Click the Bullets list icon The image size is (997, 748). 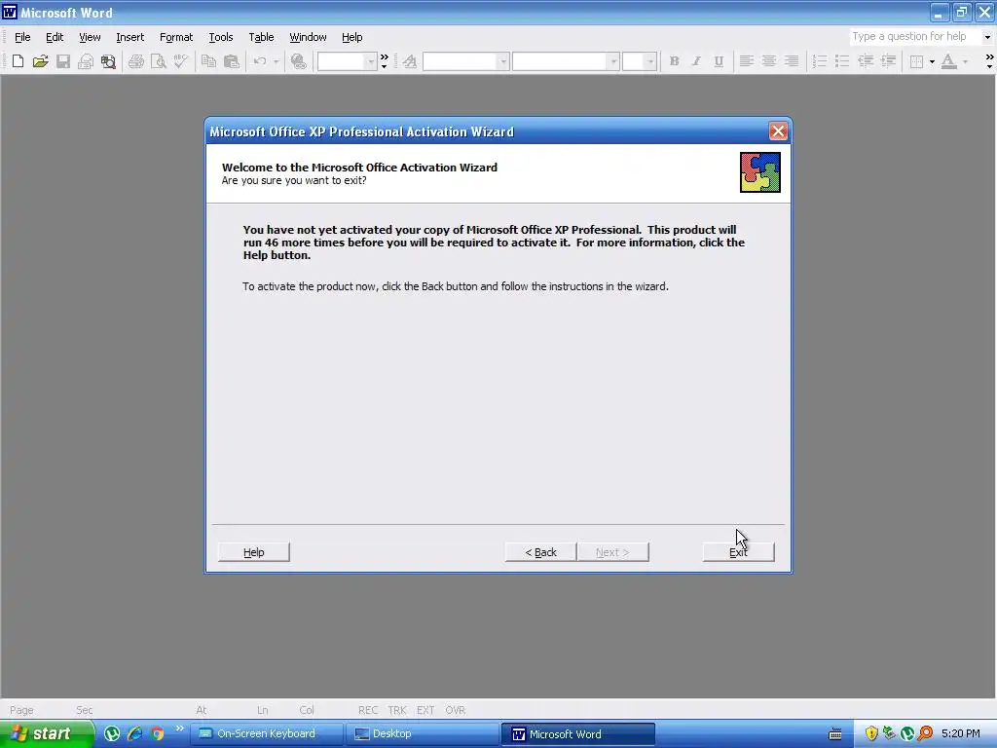(x=842, y=61)
